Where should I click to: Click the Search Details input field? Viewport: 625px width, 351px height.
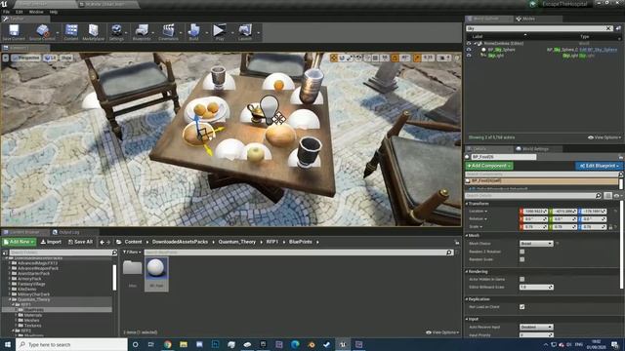(534, 196)
